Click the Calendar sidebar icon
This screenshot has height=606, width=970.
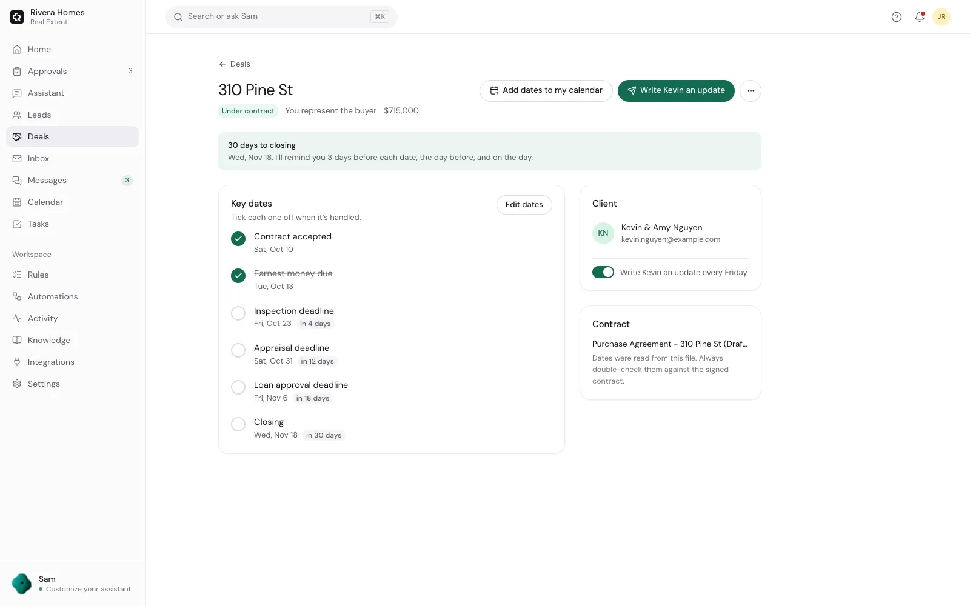coord(17,202)
